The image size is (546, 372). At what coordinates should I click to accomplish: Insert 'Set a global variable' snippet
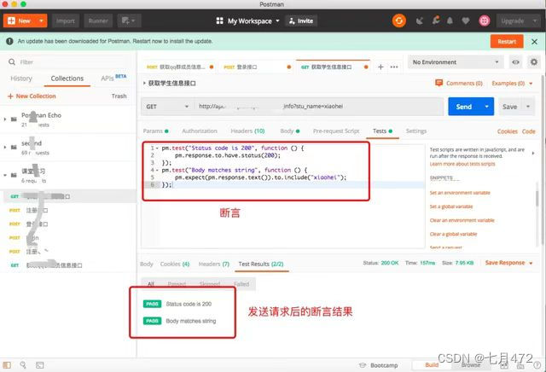pyautogui.click(x=451, y=206)
